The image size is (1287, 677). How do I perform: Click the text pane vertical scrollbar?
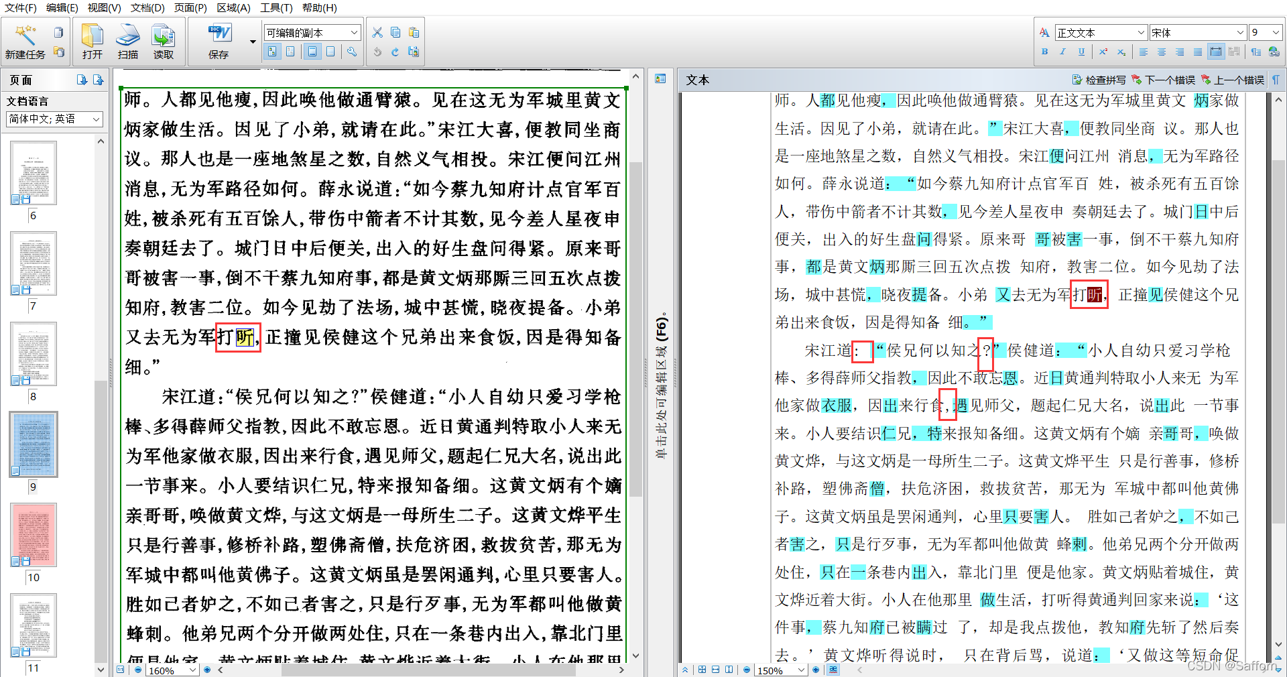[x=1278, y=342]
